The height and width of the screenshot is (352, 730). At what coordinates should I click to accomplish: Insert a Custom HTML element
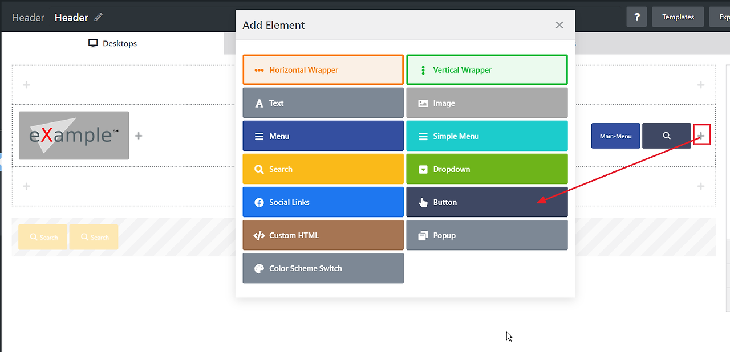[323, 235]
